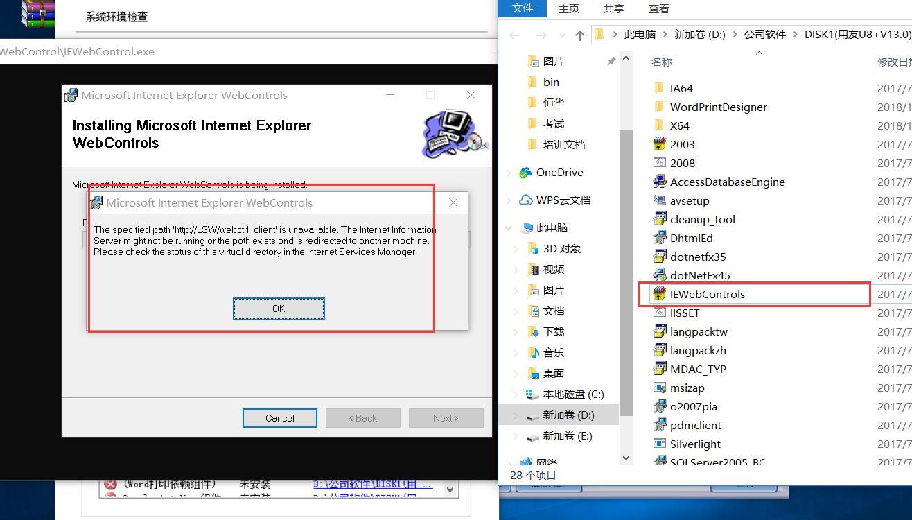
Task: Expand the 新加卷 (E:) tree node
Action: (516, 435)
